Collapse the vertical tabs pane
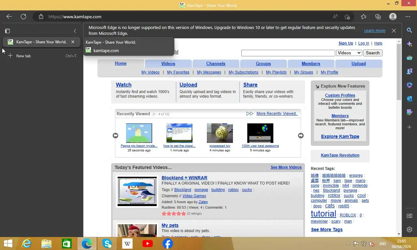This screenshot has height=250, width=417. 75,31
